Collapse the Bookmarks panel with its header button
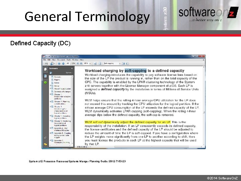 72,68
